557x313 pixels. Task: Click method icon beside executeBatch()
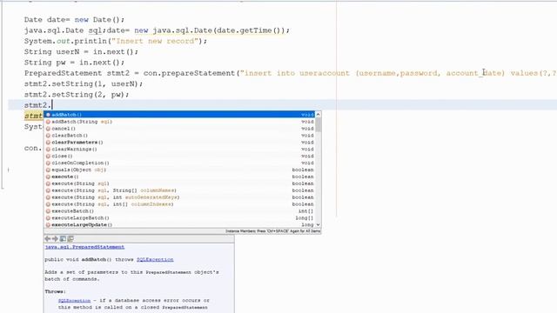click(x=49, y=211)
